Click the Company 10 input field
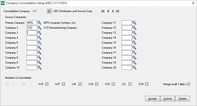197x106 pixels. coord(32,68)
